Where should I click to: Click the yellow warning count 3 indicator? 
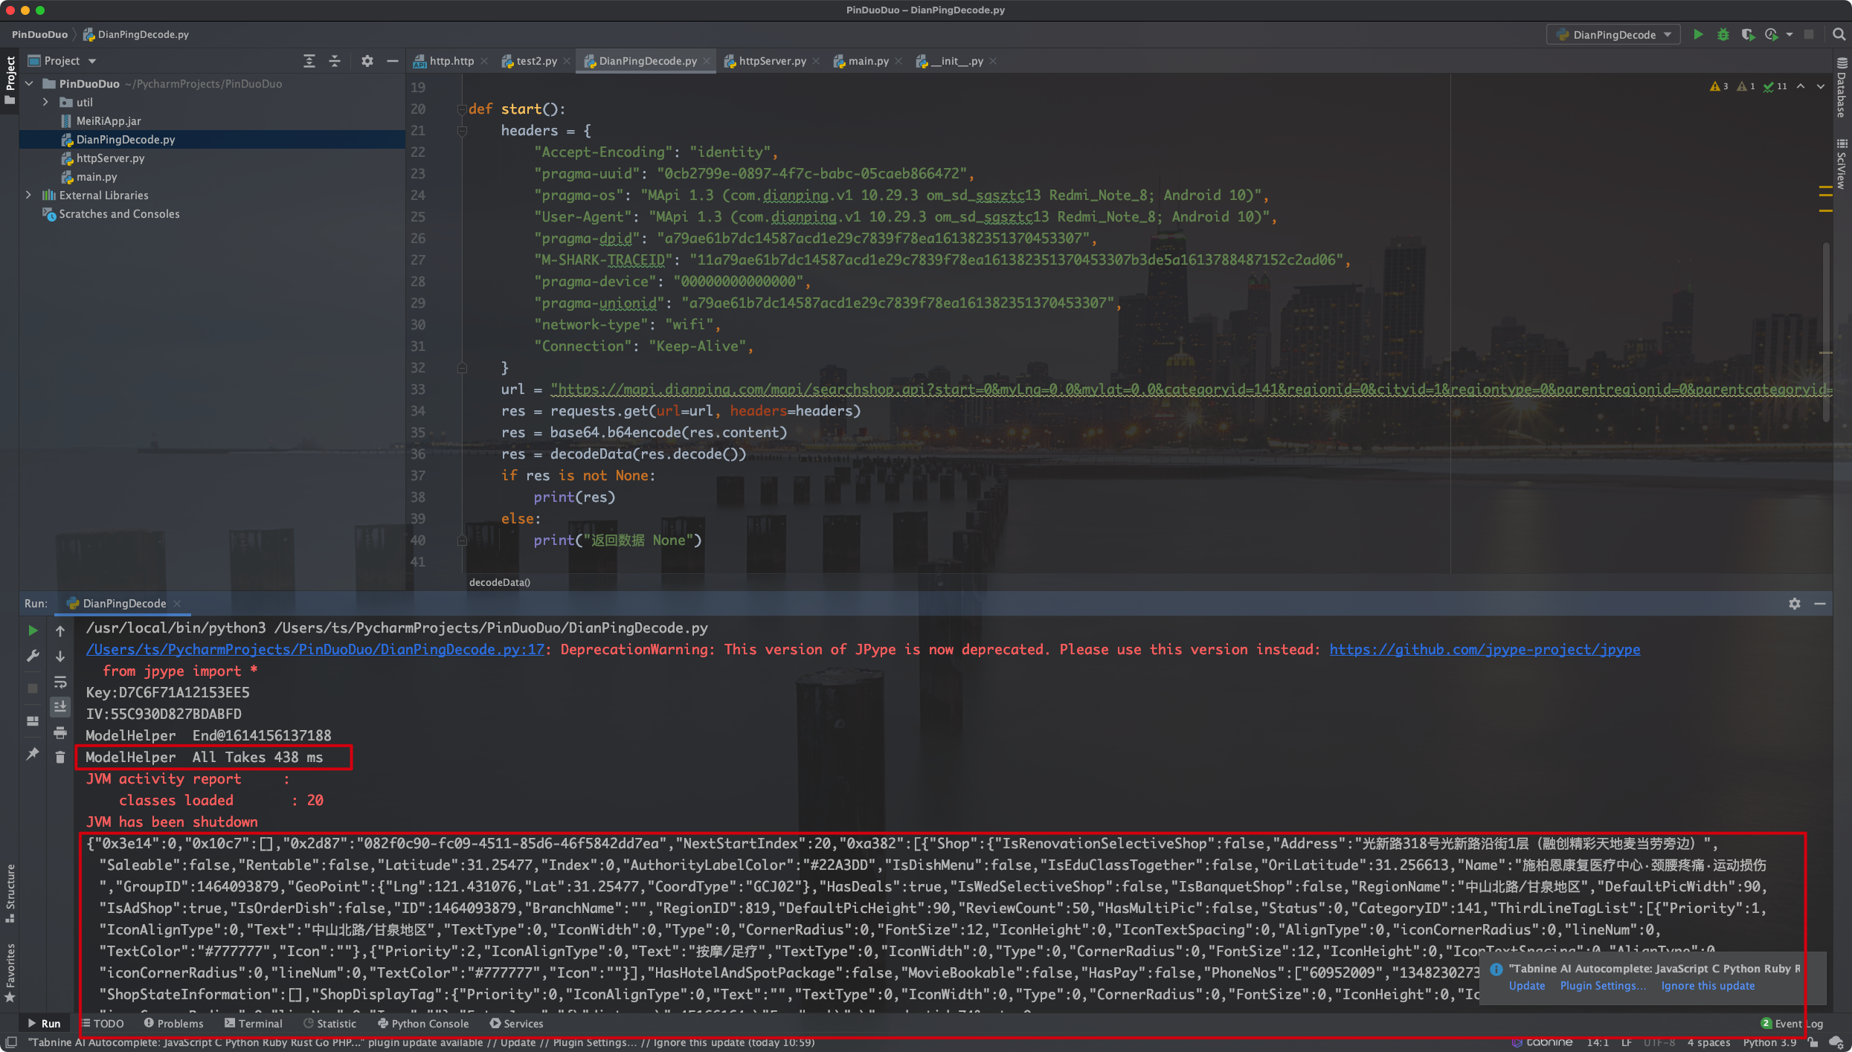tap(1719, 86)
